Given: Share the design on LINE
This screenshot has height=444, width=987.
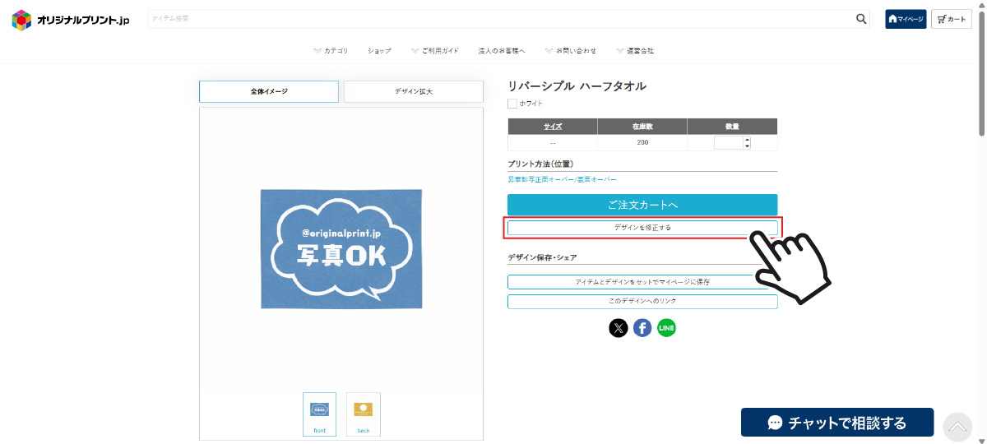Looking at the screenshot, I should coord(666,328).
